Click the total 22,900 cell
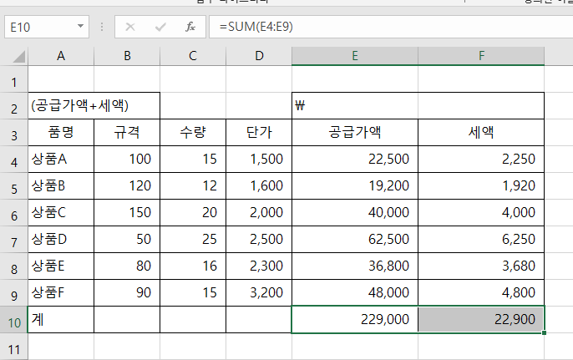 [x=481, y=319]
